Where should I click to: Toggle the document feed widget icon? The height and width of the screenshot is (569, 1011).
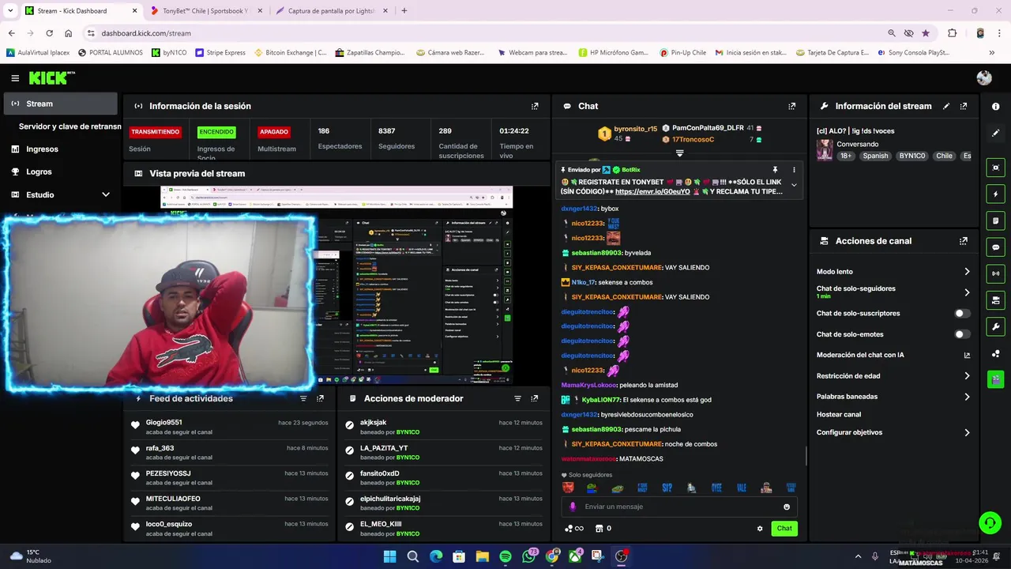pos(995,220)
